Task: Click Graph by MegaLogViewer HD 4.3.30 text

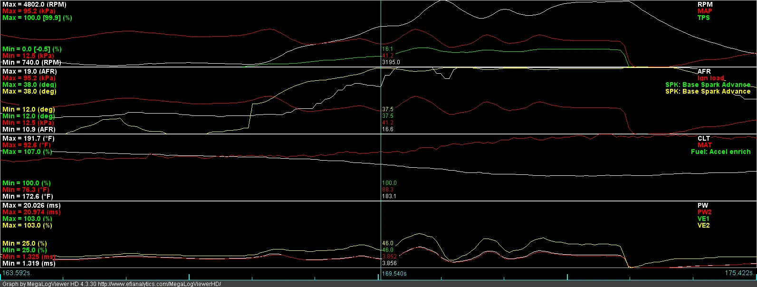Action: (x=49, y=284)
